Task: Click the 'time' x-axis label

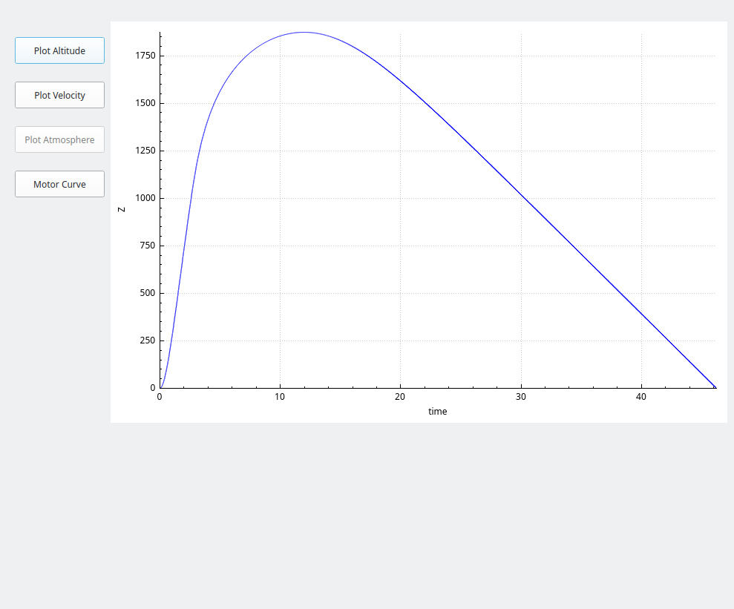Action: (438, 412)
